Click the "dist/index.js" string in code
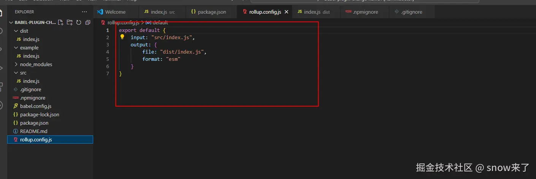 pos(182,52)
